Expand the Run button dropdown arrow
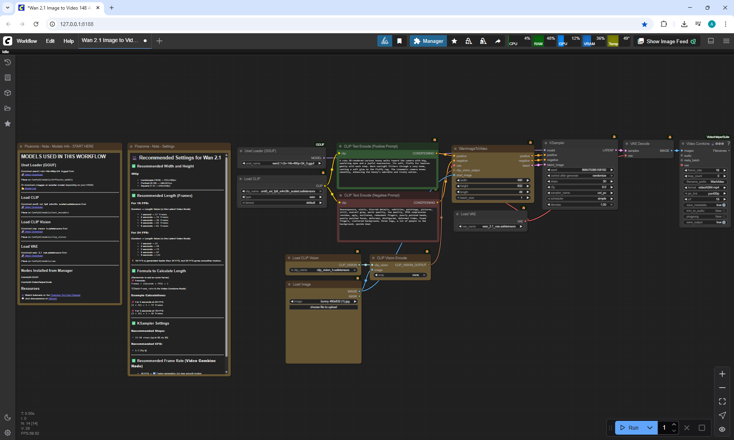 tap(650, 428)
